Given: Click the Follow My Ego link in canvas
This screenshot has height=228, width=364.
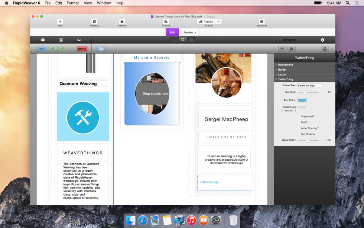Looking at the screenshot, I should click(209, 182).
